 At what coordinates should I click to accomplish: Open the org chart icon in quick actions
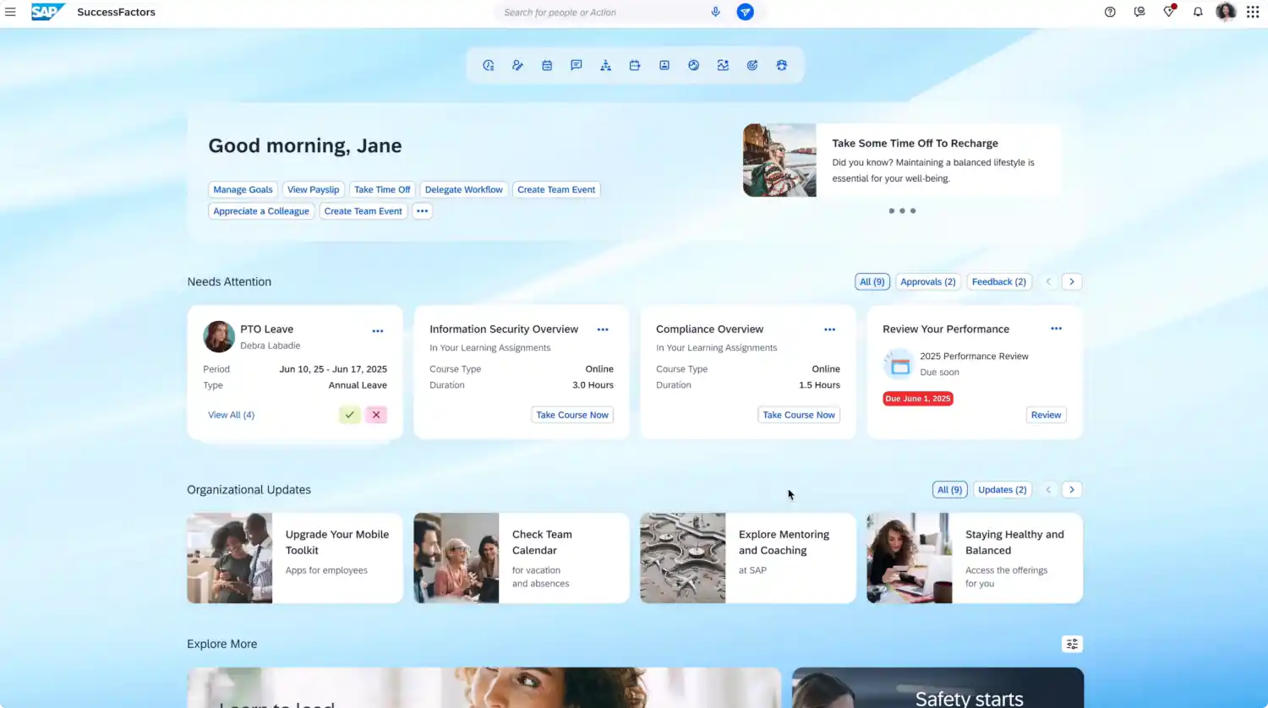click(605, 65)
